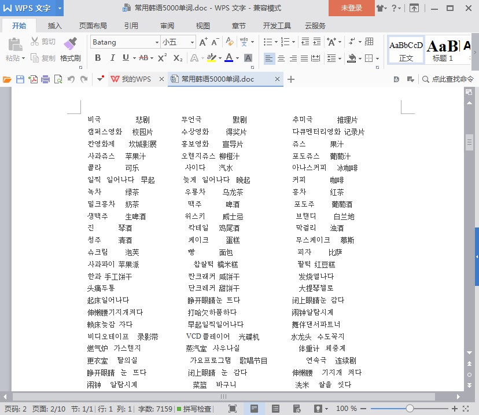Screen dimensions: 479x415
Task: Switch to the 页面布局 tab
Action: (x=93, y=25)
